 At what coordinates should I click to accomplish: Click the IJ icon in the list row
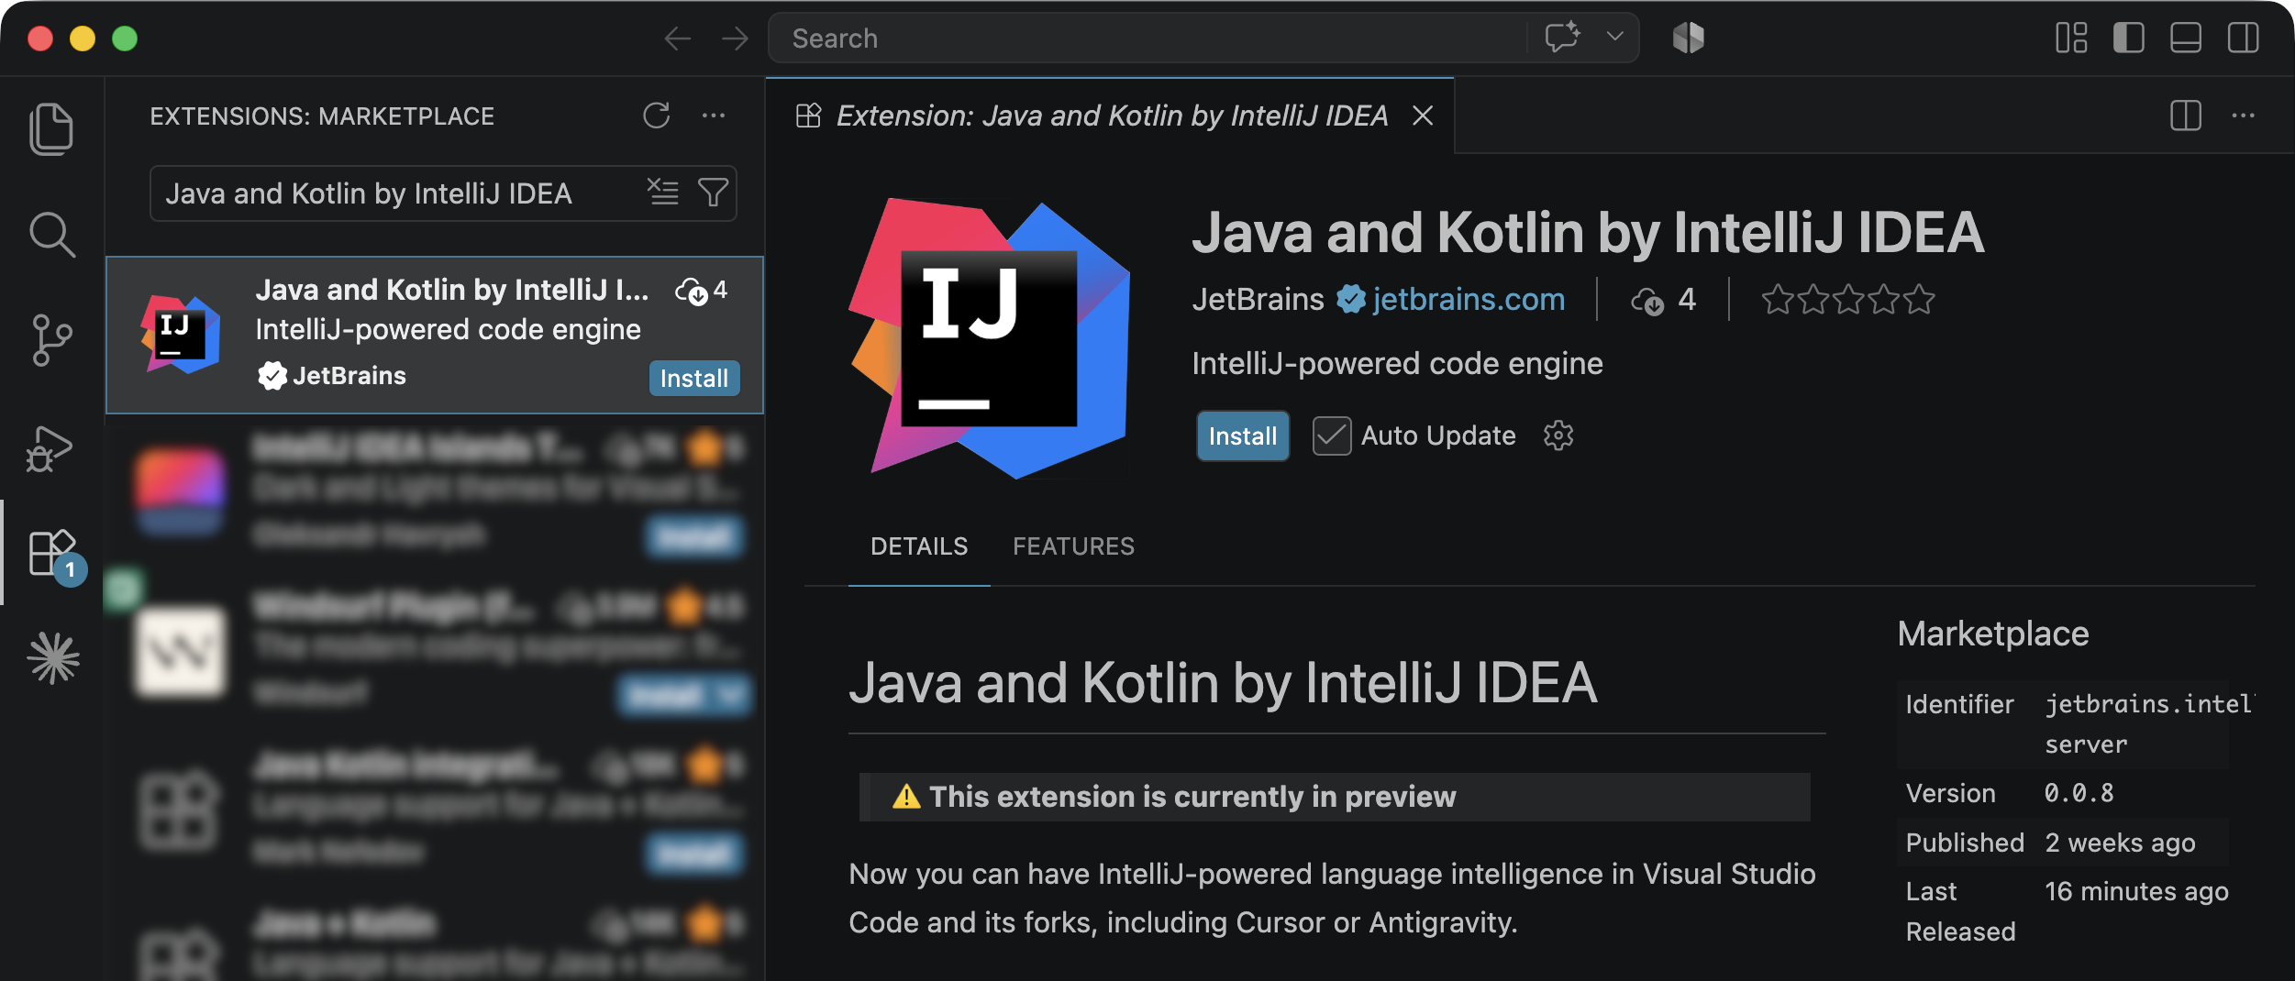(x=180, y=334)
